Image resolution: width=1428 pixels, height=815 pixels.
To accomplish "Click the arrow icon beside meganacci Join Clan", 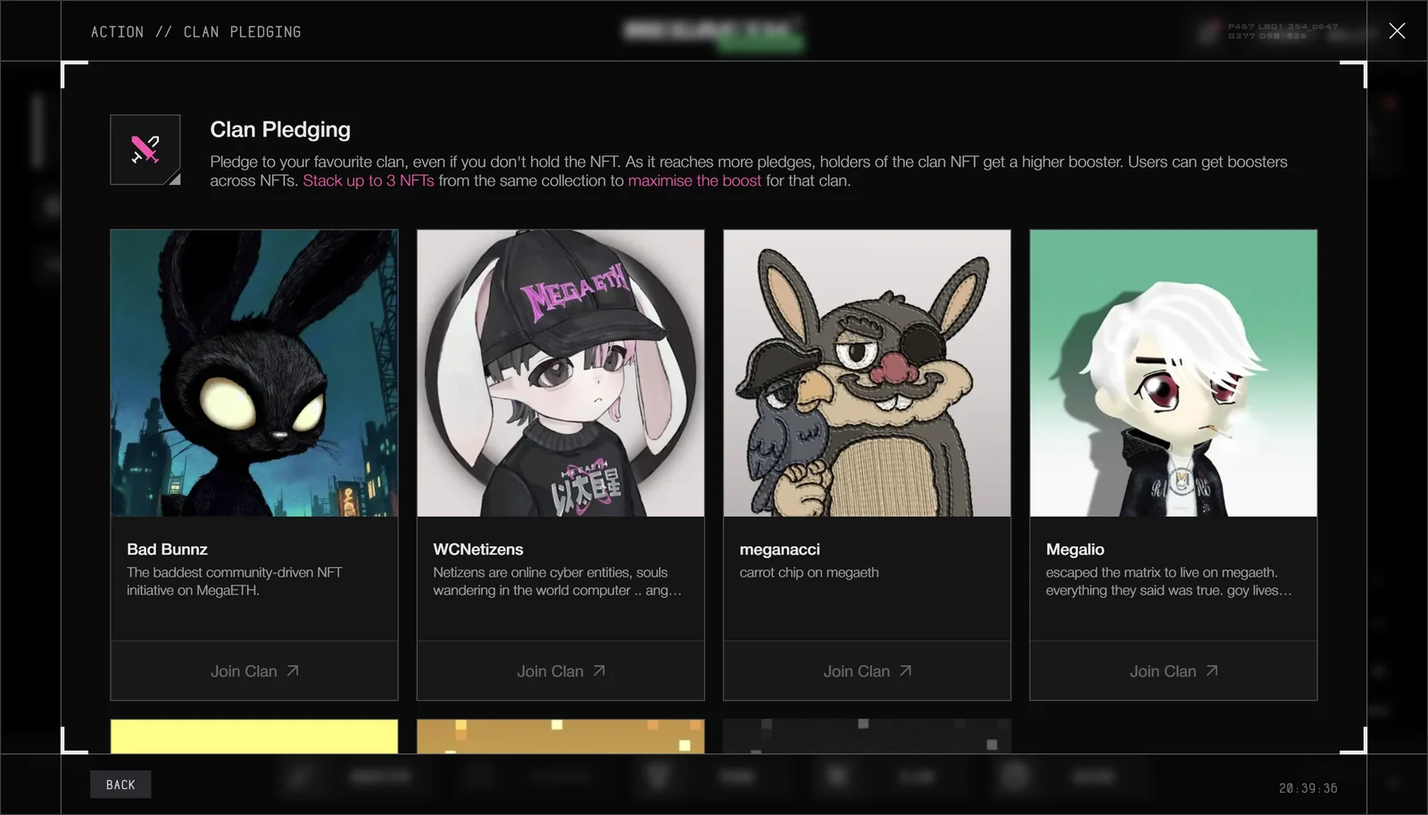I will tap(905, 670).
